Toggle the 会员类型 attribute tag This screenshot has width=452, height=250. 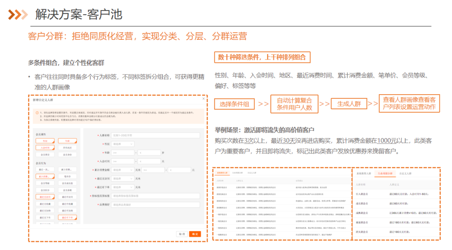tap(45, 155)
